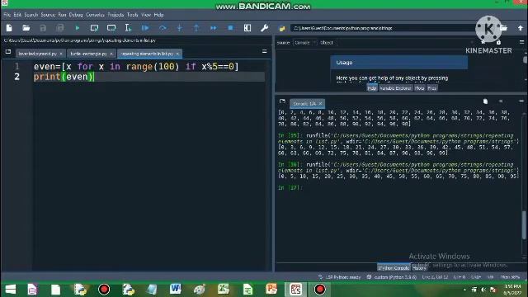Close the repeating elements in list.py tab

177,54
